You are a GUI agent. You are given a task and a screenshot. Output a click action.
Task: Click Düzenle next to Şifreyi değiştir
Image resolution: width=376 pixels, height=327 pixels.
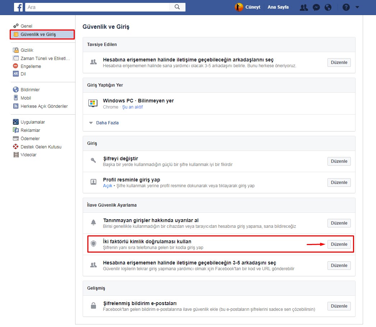pos(339,161)
